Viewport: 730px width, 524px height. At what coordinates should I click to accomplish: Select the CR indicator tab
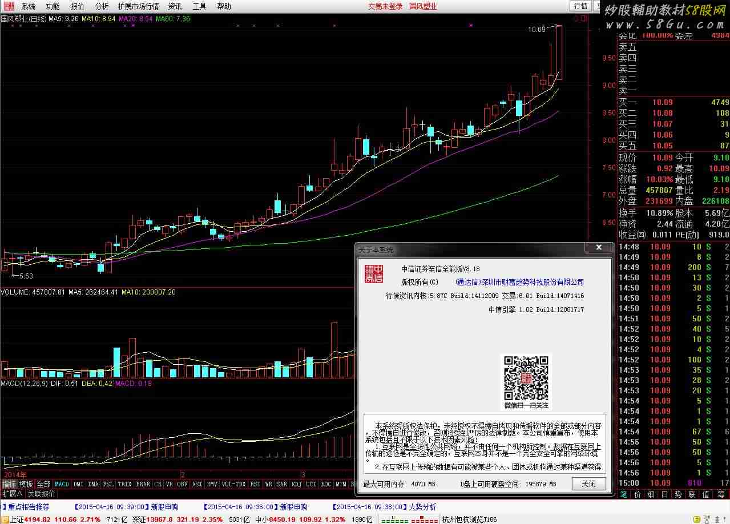pos(158,484)
